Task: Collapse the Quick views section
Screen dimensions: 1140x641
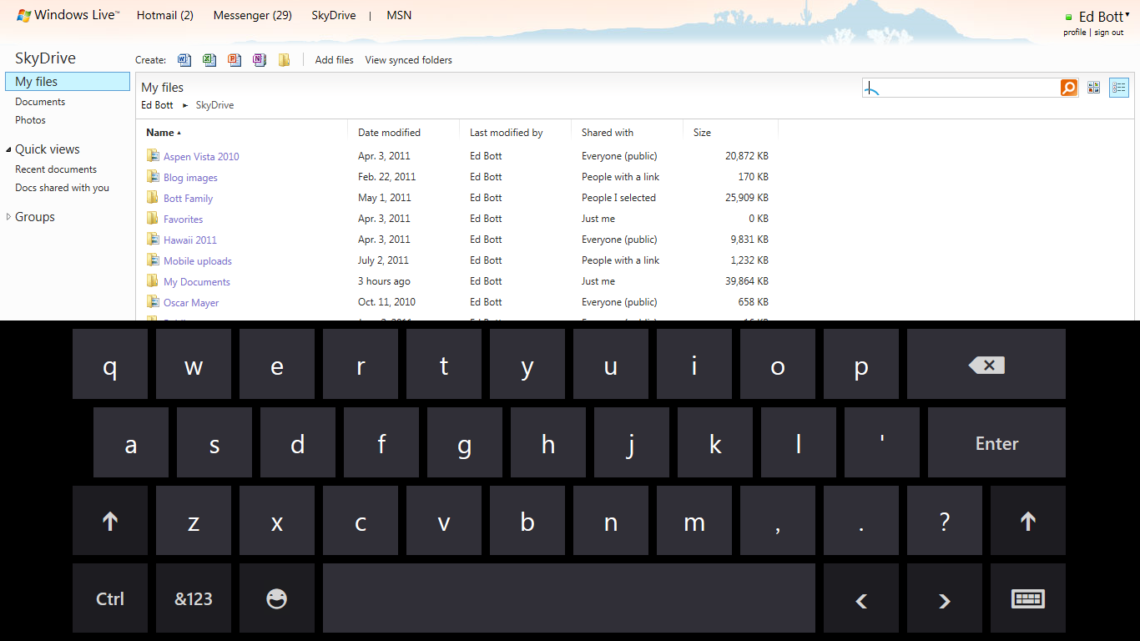Action: pos(8,150)
